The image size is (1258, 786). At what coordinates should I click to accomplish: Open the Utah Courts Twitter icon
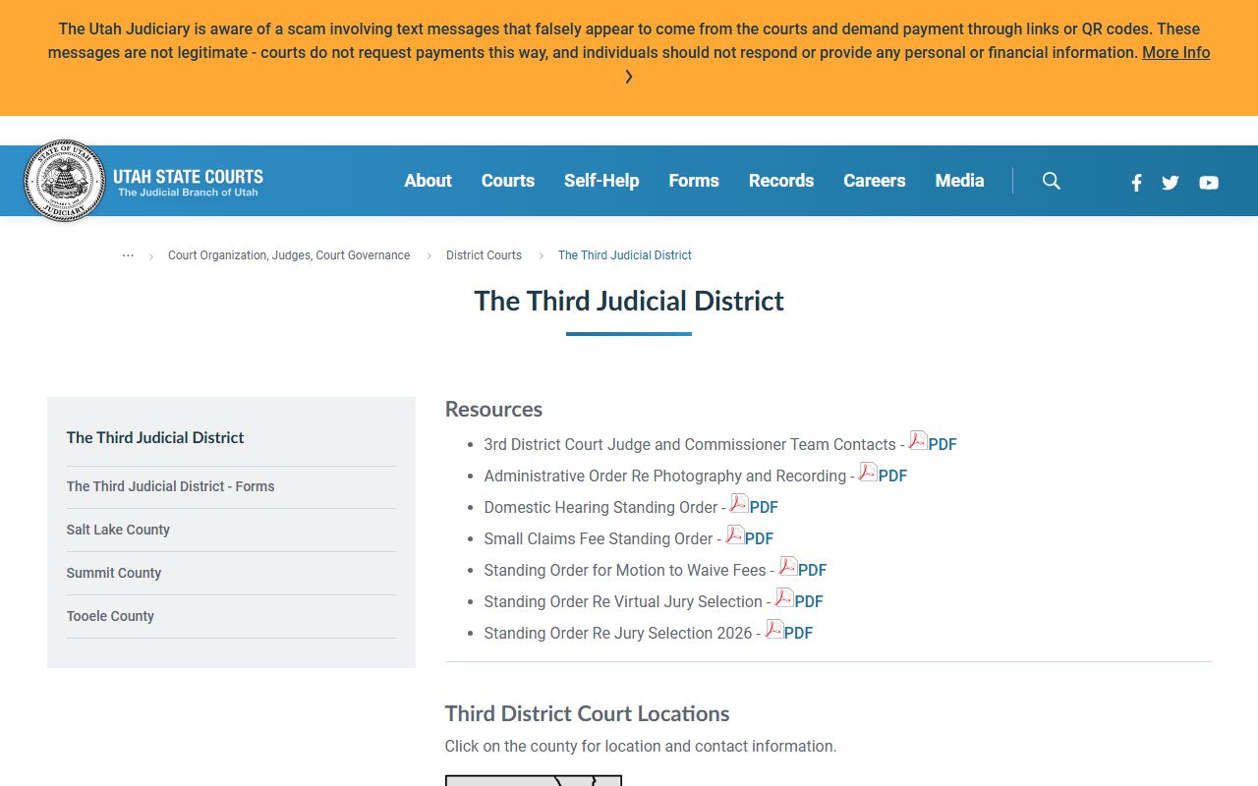1171,183
